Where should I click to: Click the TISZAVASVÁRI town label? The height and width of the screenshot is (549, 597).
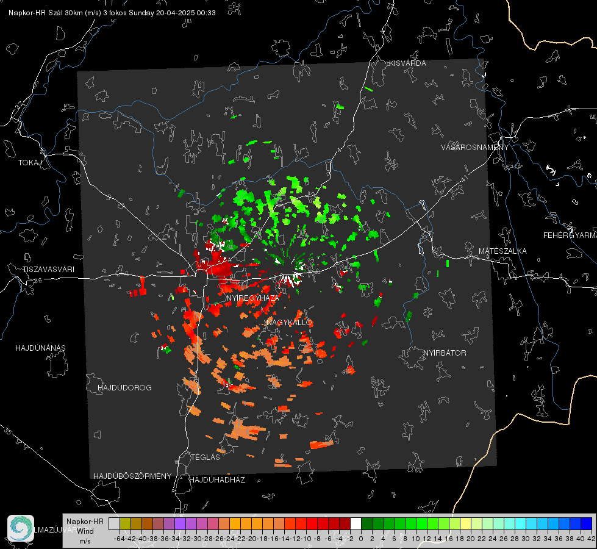click(48, 270)
